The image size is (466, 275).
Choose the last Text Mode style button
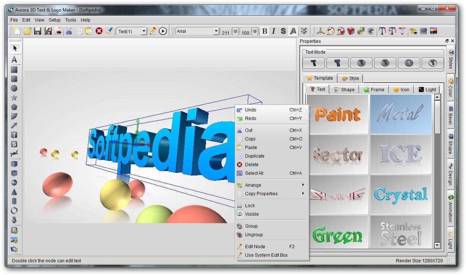click(x=432, y=63)
